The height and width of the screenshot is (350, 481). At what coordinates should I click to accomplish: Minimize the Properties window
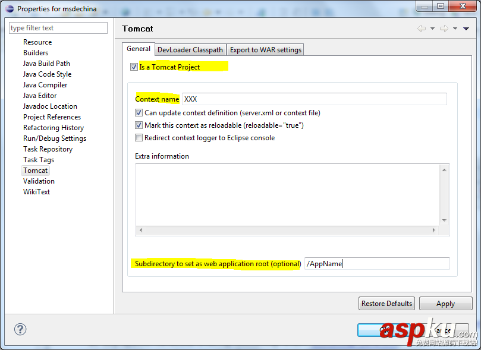click(425, 7)
